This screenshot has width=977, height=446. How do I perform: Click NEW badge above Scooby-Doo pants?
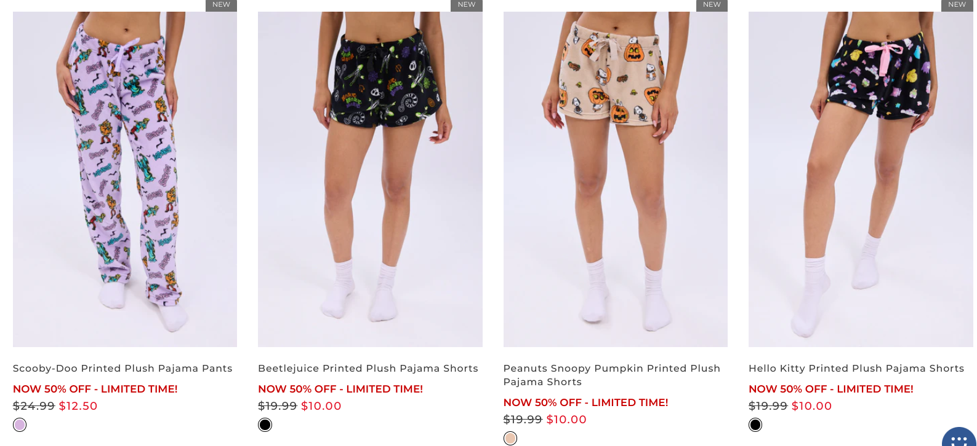[x=221, y=5]
